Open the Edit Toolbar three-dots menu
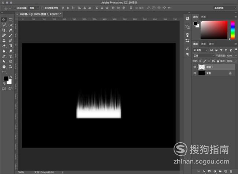This screenshot has width=238, height=174. click(x=4, y=72)
